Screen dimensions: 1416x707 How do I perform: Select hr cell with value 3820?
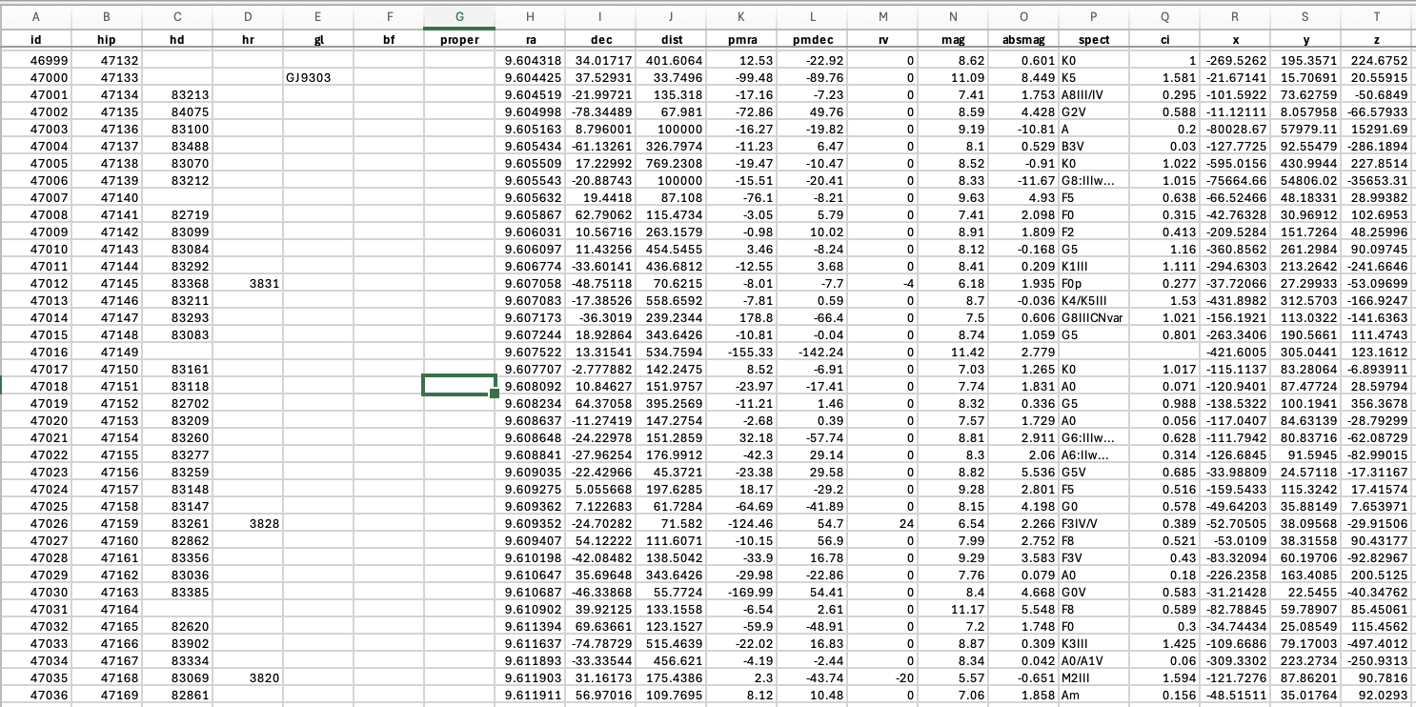click(x=248, y=677)
